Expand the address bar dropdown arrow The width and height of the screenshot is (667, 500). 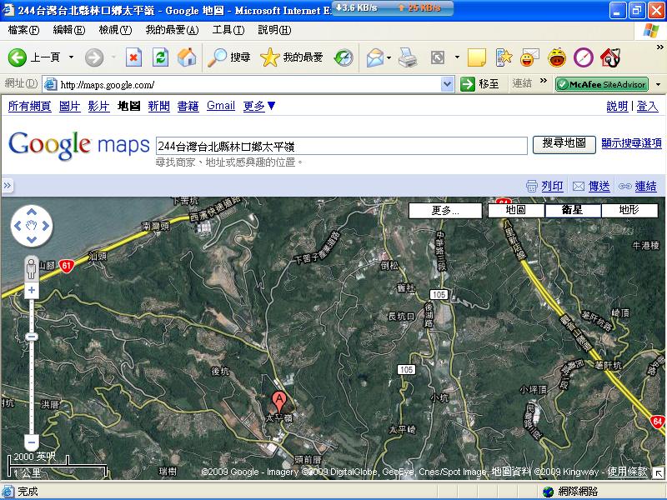(447, 84)
